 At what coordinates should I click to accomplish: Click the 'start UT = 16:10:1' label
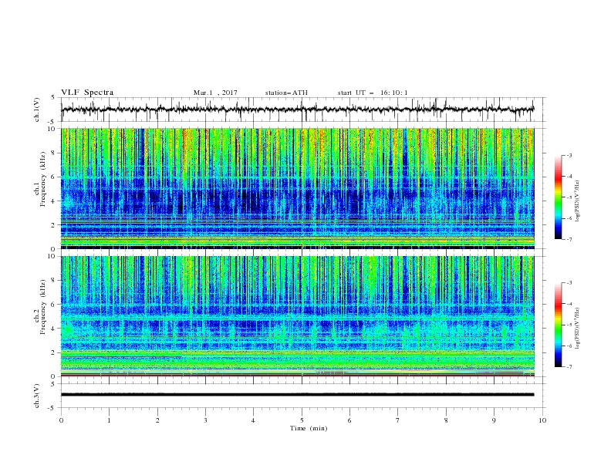tap(373, 93)
